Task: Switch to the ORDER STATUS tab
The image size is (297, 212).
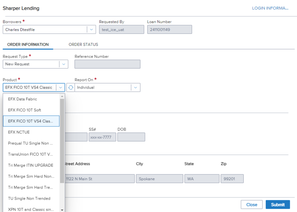Action: click(83, 44)
